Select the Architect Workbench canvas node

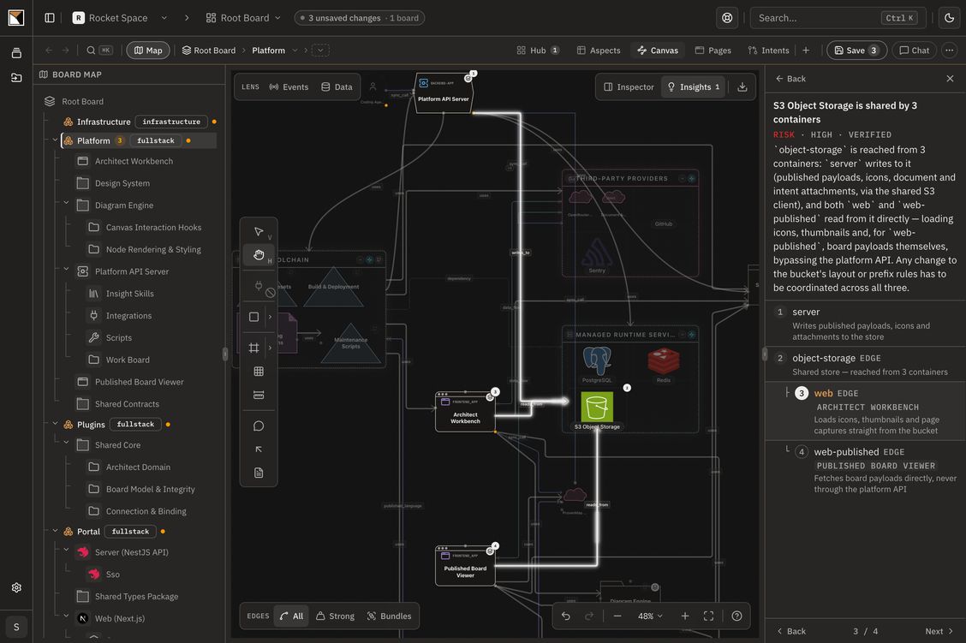coord(465,412)
